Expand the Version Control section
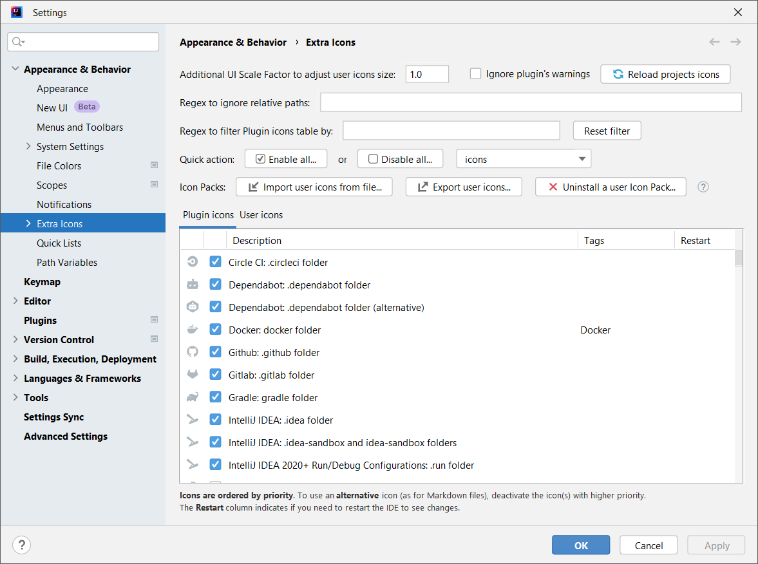The width and height of the screenshot is (758, 564). (15, 339)
